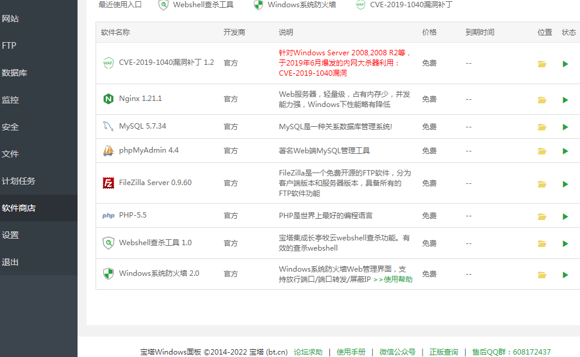Screen dimensions: 580x357
Task: Click the >>使用帮助 link
Action: tap(393, 279)
